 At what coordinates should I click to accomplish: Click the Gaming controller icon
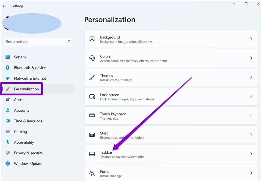click(8, 132)
